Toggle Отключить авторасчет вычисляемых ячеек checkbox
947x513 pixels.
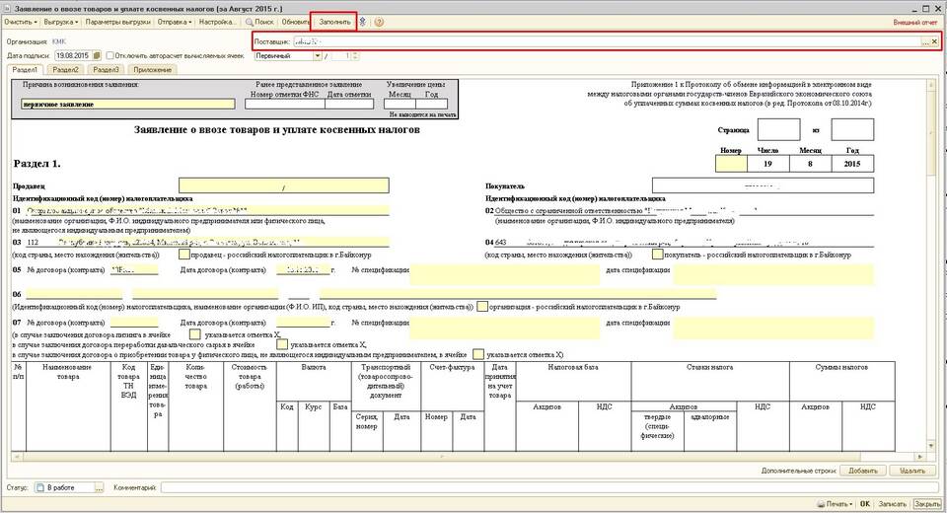coord(109,55)
